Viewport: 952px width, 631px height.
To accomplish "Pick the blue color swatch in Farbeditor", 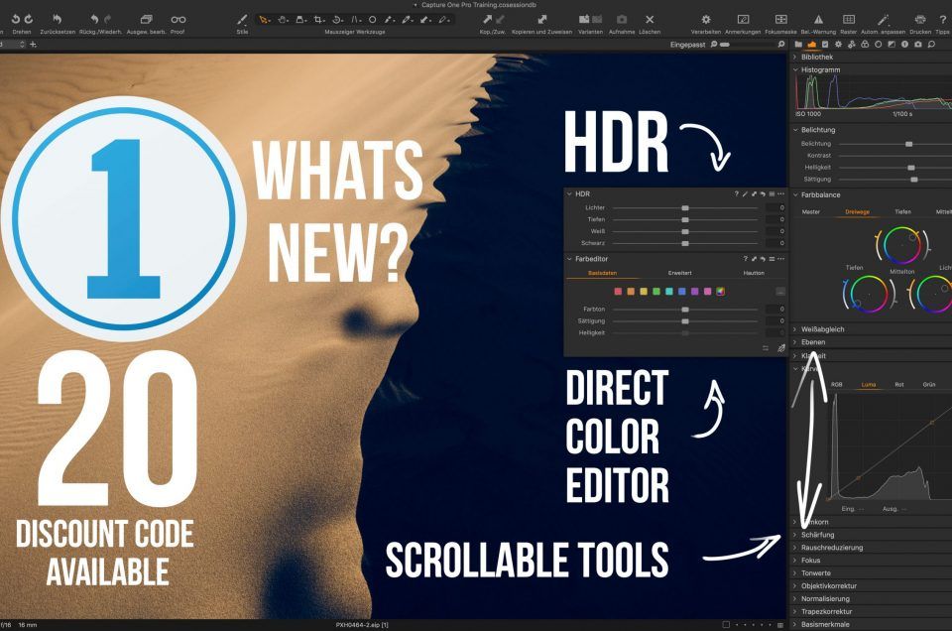I will pyautogui.click(x=682, y=292).
